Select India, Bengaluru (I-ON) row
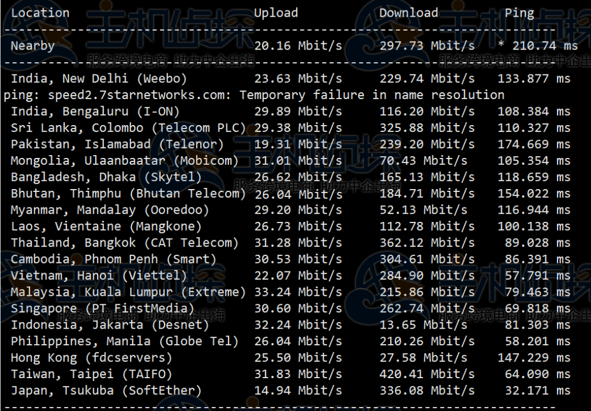The width and height of the screenshot is (591, 411). pos(290,111)
